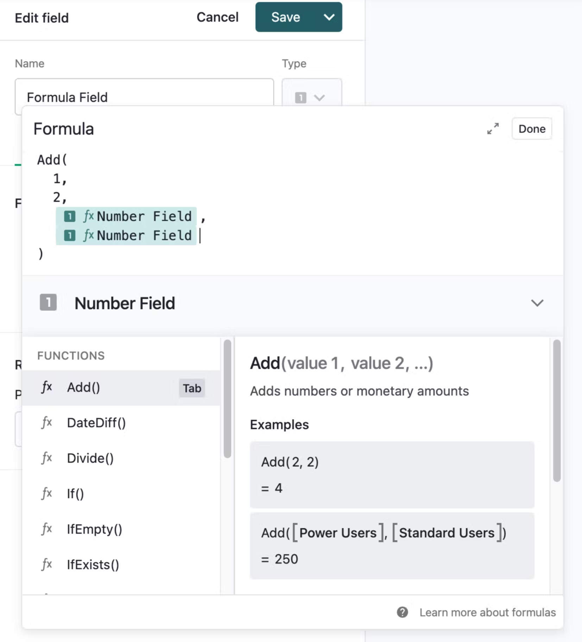Click the fx icon next to Divide()
The image size is (582, 642).
point(47,458)
